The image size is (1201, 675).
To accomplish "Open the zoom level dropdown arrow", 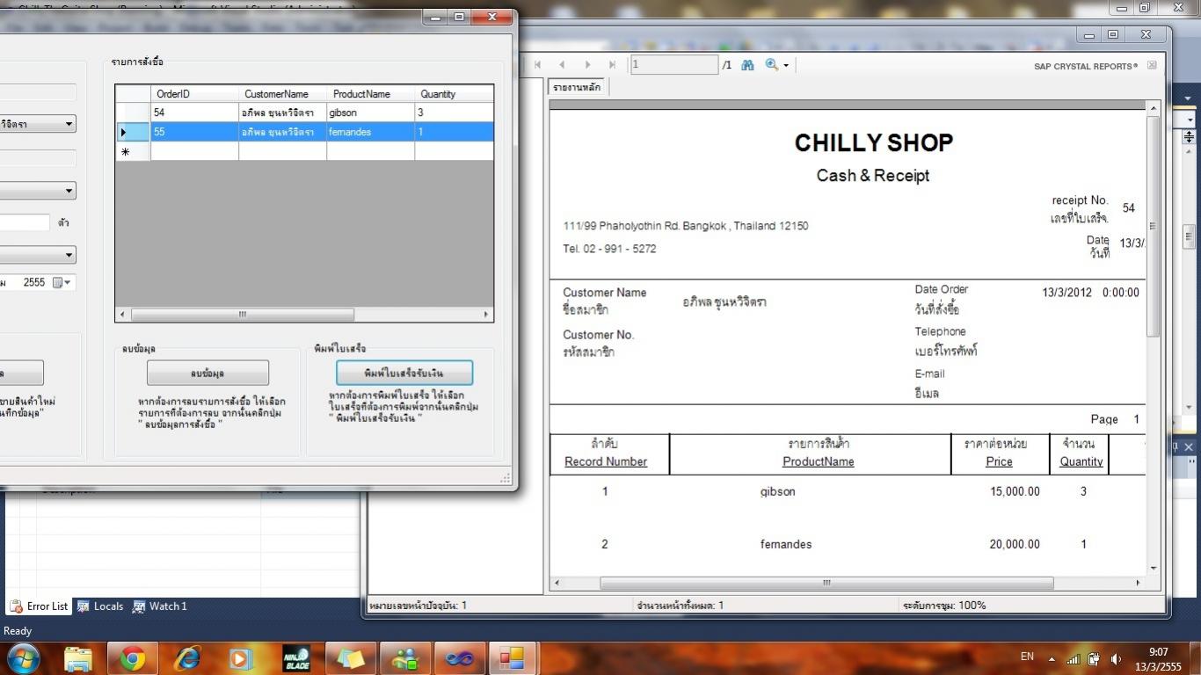I will (x=786, y=65).
